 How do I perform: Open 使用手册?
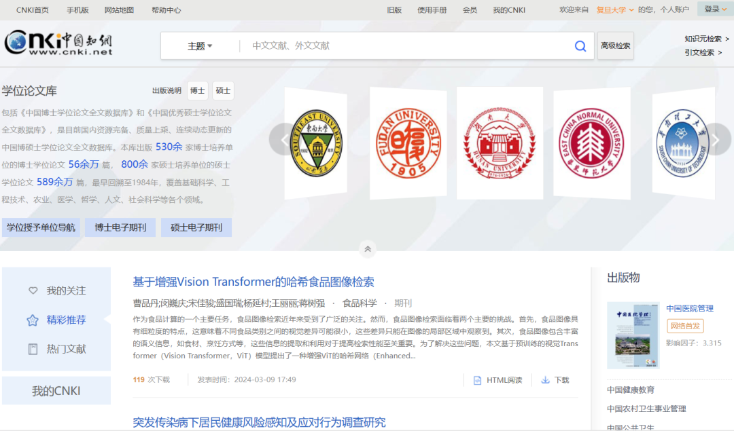432,10
